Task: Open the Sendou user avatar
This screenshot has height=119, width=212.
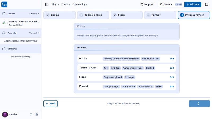Action: click(x=5, y=115)
